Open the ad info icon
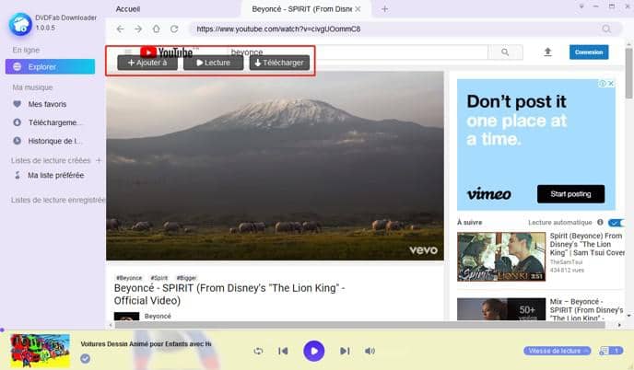 pos(603,83)
